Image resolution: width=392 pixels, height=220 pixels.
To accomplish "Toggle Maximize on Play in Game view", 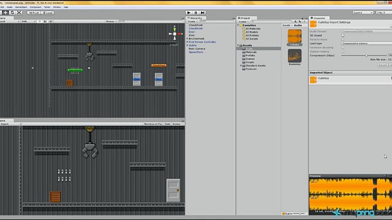I will [153, 124].
